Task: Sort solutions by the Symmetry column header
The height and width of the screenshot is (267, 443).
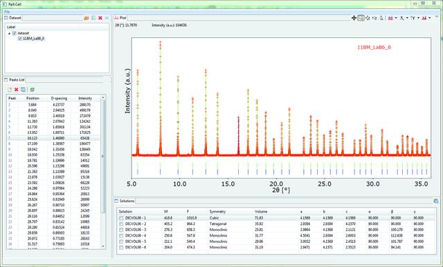Action: [217, 212]
